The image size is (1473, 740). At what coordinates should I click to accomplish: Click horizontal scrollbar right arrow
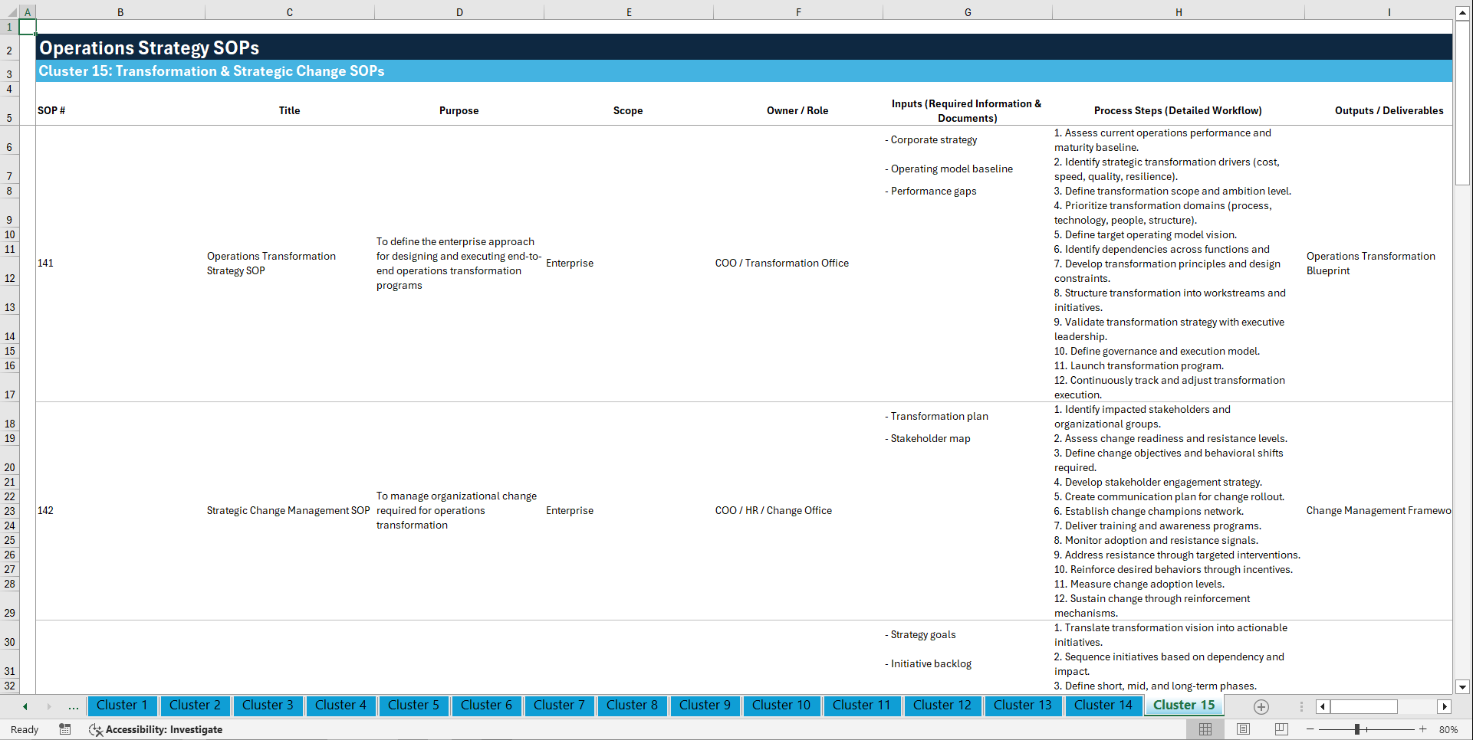pyautogui.click(x=1445, y=706)
